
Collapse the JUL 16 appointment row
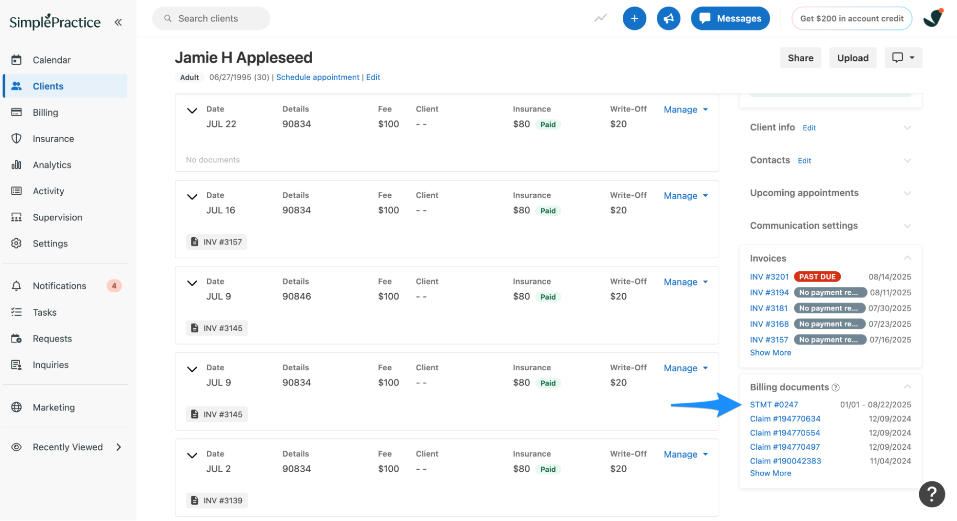point(192,197)
